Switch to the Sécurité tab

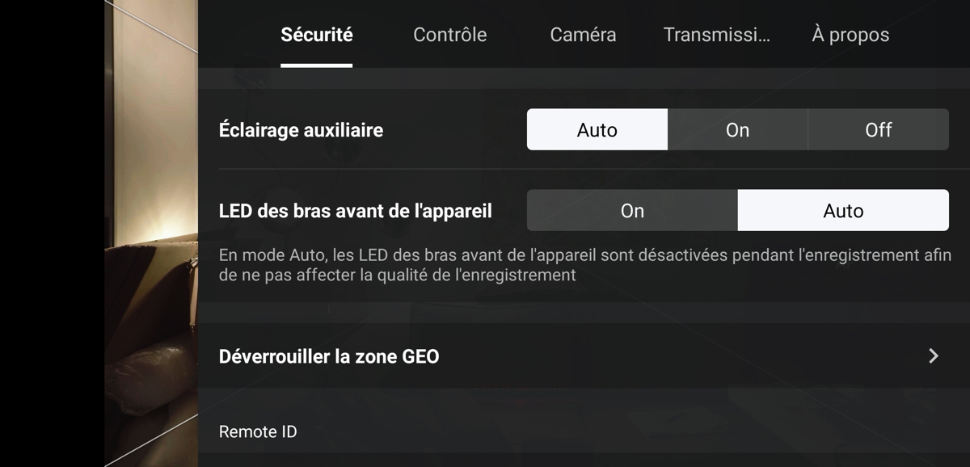click(317, 35)
